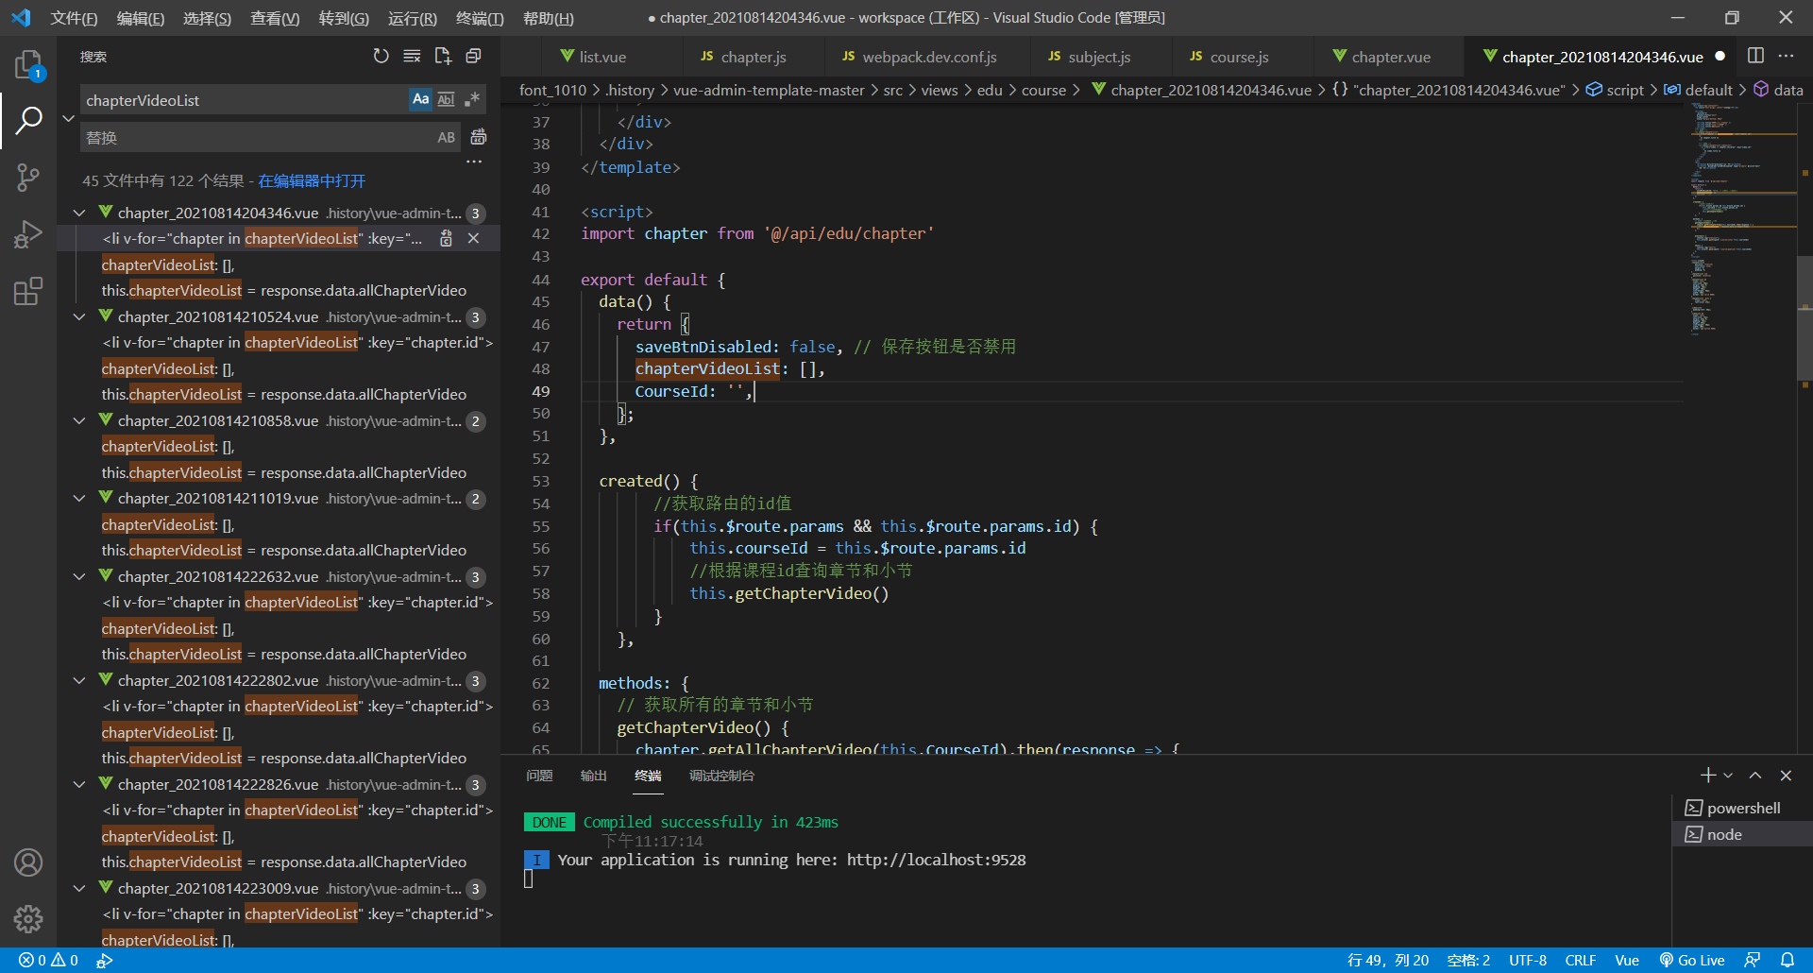Viewport: 1813px width, 973px height.
Task: Select the Go Live status bar icon
Action: (1693, 960)
